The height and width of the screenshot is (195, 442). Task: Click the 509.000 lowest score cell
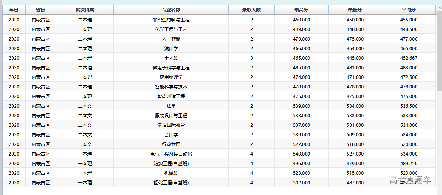(355, 134)
